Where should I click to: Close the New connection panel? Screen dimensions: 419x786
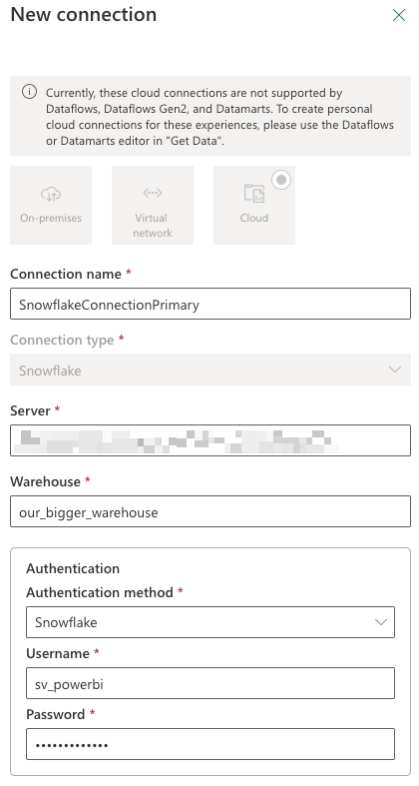[398, 16]
